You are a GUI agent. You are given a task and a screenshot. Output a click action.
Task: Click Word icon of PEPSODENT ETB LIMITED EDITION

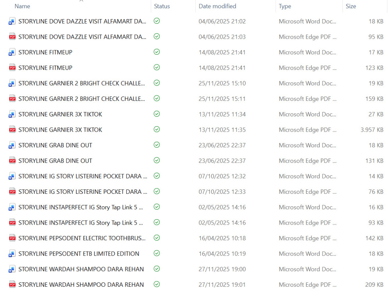click(12, 254)
